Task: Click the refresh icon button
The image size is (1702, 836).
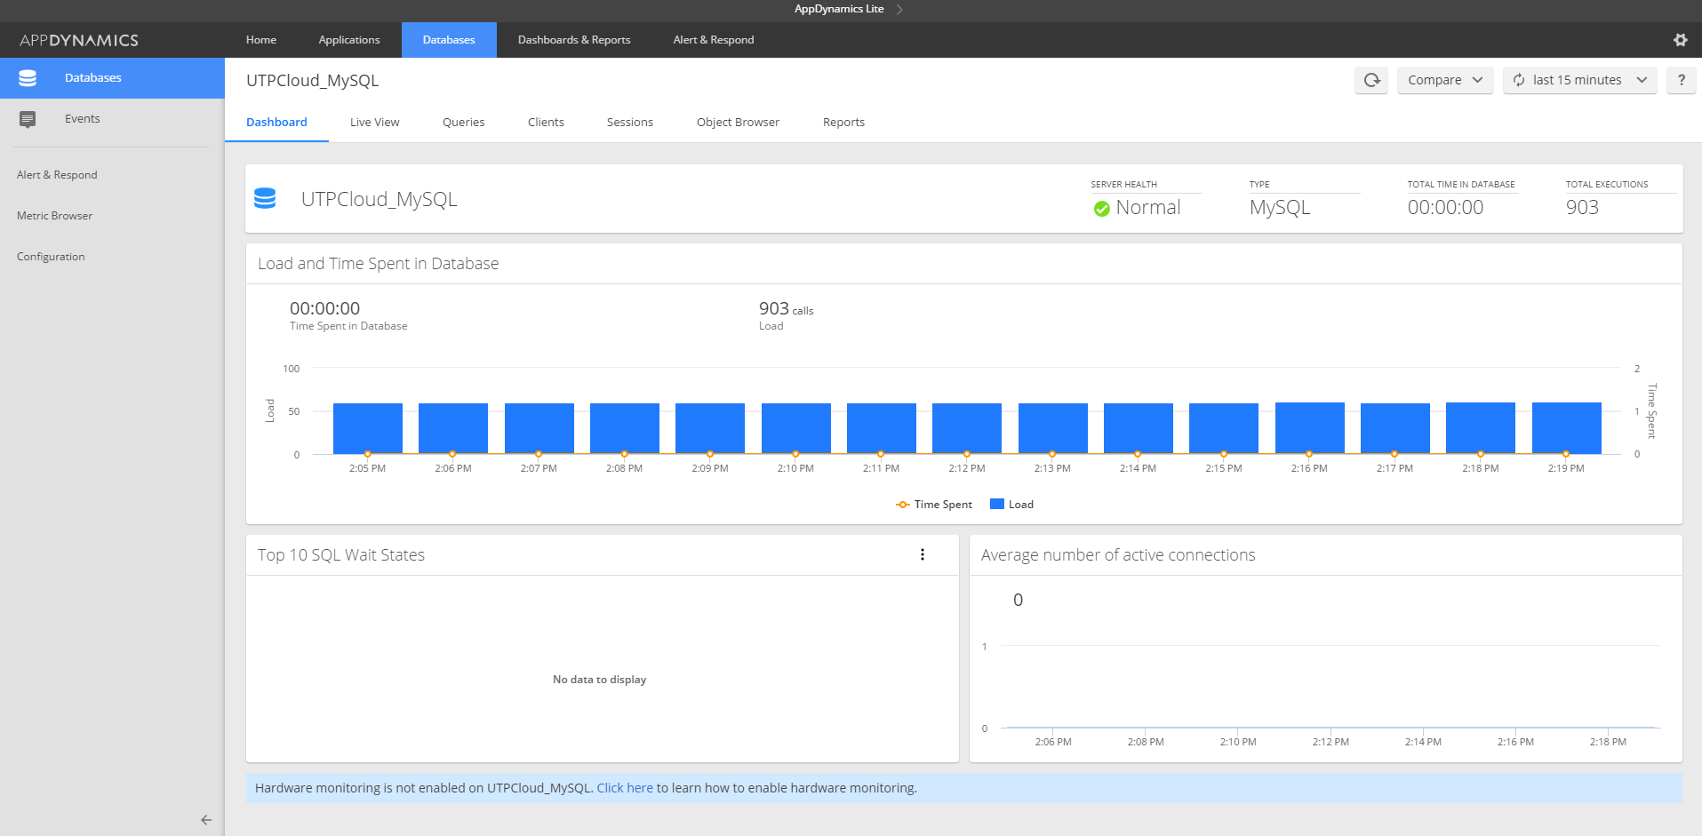Action: point(1371,80)
